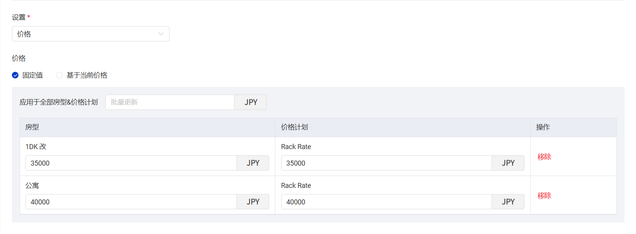This screenshot has height=234, width=636.
Task: Click JPY label in 1DK 改 Rack Rate
Action: coord(508,163)
